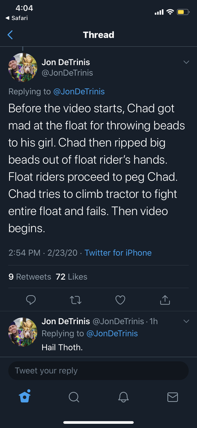This screenshot has height=428, width=197.
Task: Tap the 'Tweet your reply' field
Action: [98, 371]
